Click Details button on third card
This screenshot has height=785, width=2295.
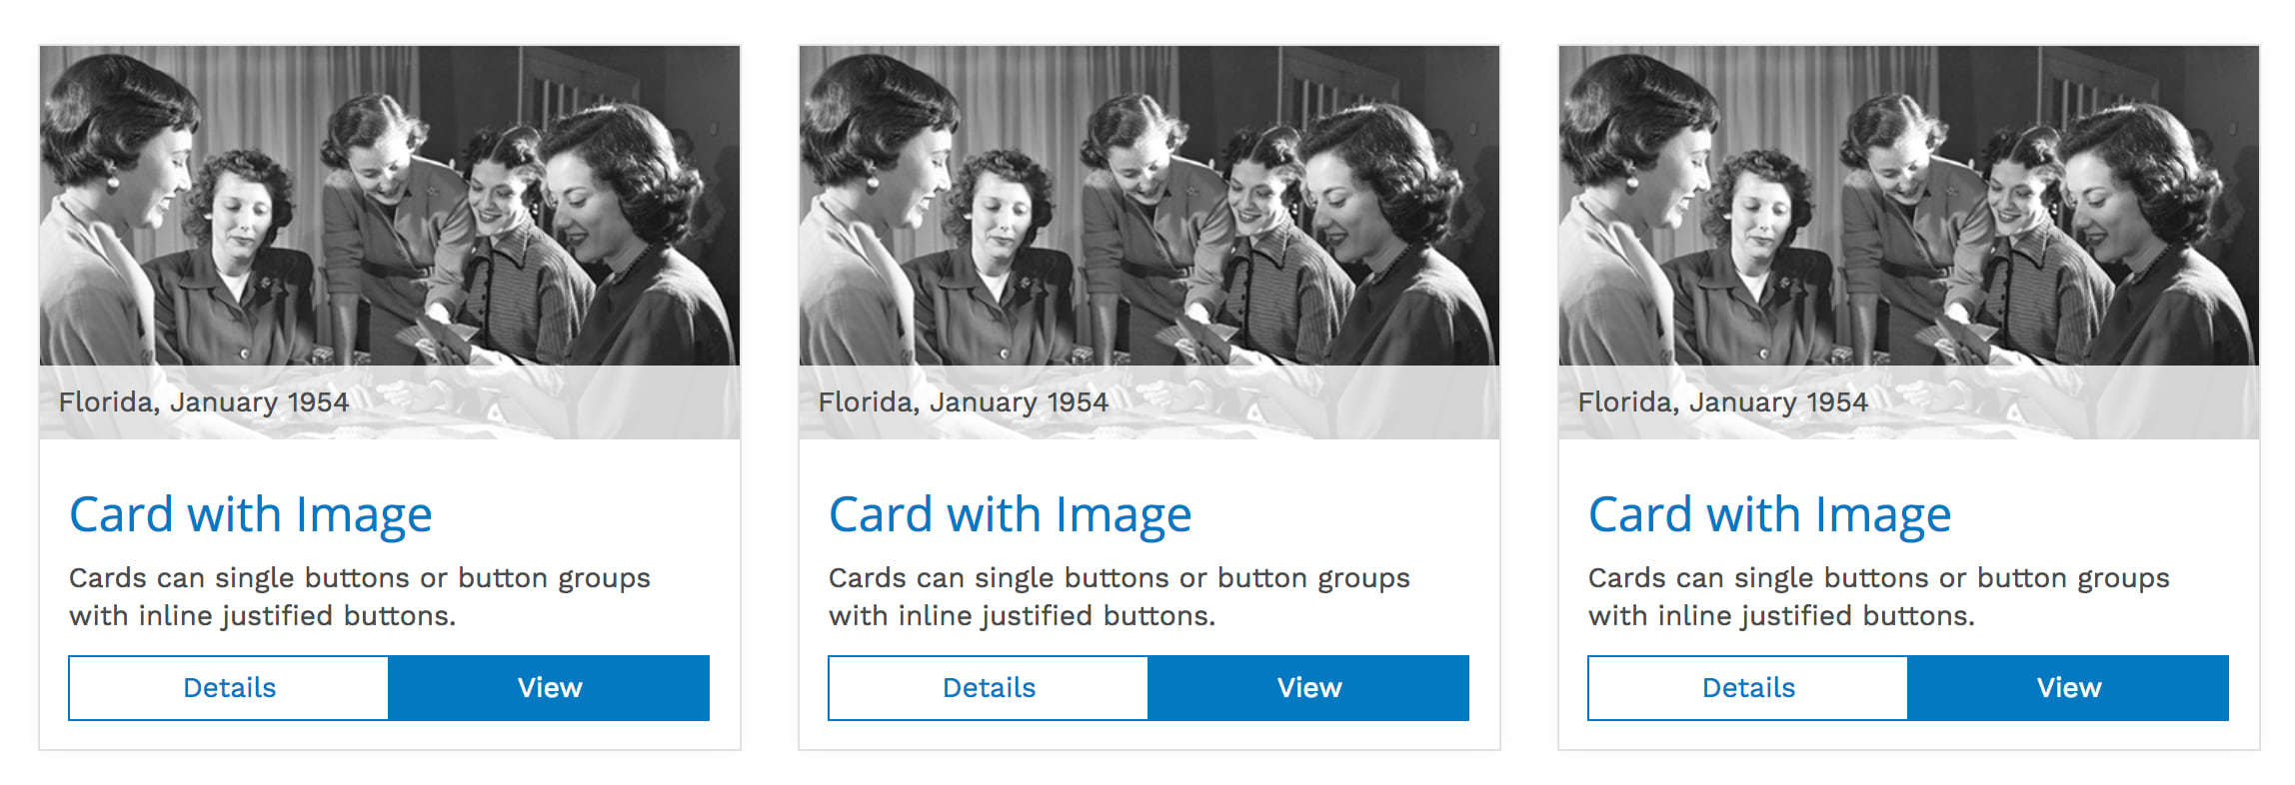coord(1748,688)
